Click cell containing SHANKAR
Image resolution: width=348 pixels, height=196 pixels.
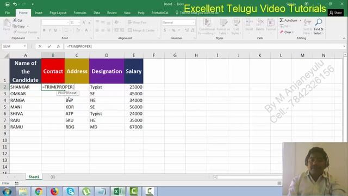point(26,87)
